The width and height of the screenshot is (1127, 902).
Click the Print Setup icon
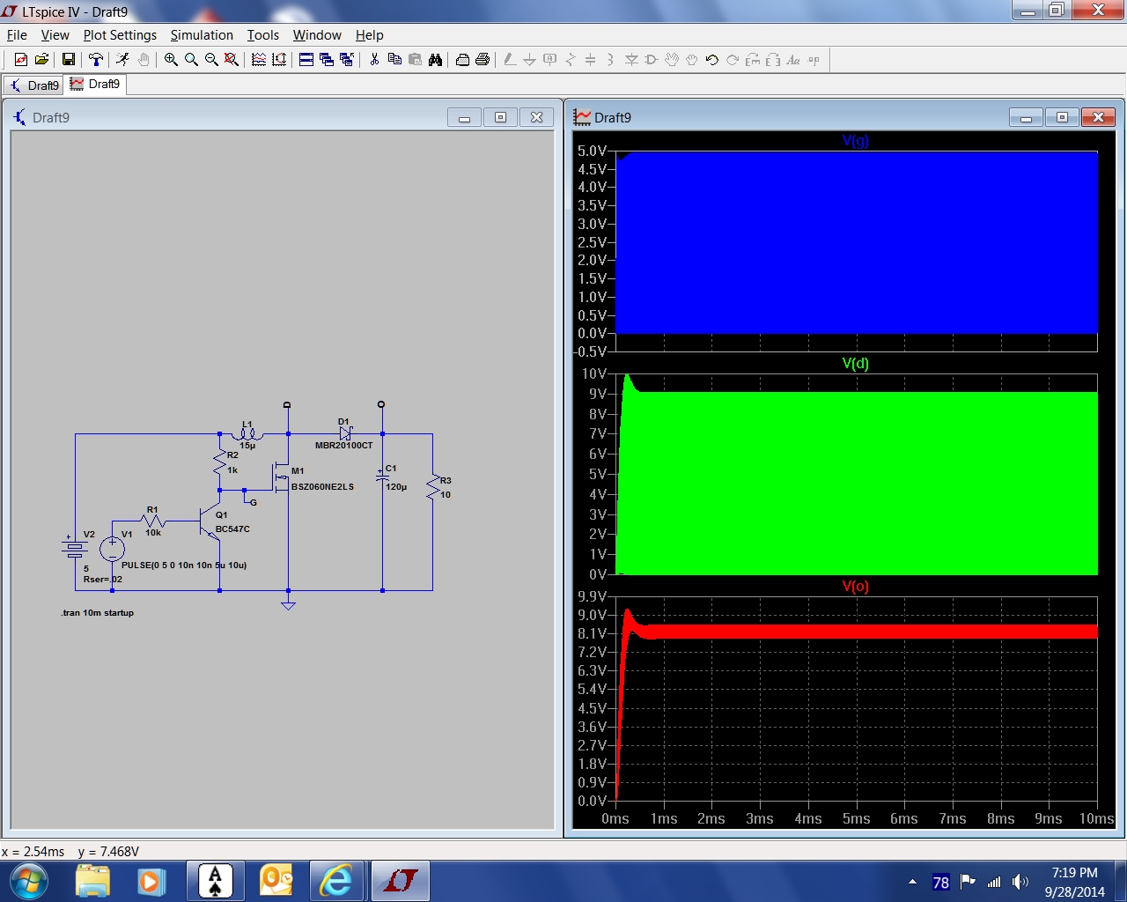point(462,60)
